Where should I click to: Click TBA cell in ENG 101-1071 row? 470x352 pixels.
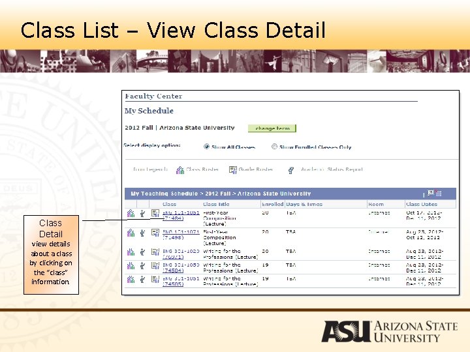pyautogui.click(x=290, y=232)
